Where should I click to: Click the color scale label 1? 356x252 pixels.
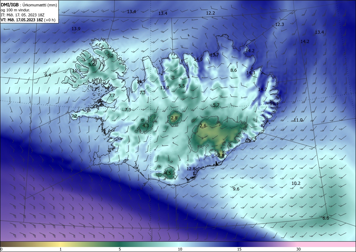tap(61, 250)
